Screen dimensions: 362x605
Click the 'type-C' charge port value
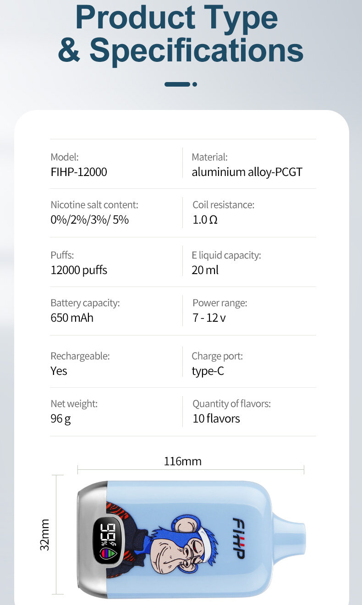coord(208,370)
